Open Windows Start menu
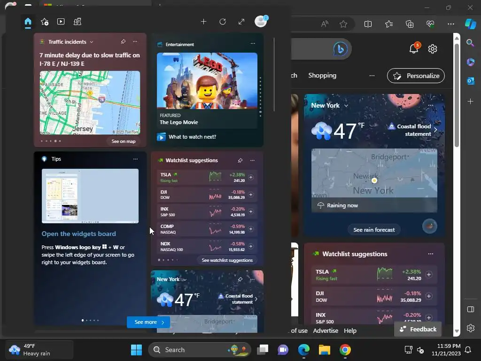The height and width of the screenshot is (361, 481). [136, 350]
